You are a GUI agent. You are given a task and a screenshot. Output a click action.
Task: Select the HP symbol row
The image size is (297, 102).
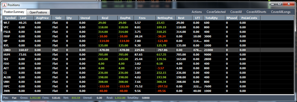(x=148, y=41)
